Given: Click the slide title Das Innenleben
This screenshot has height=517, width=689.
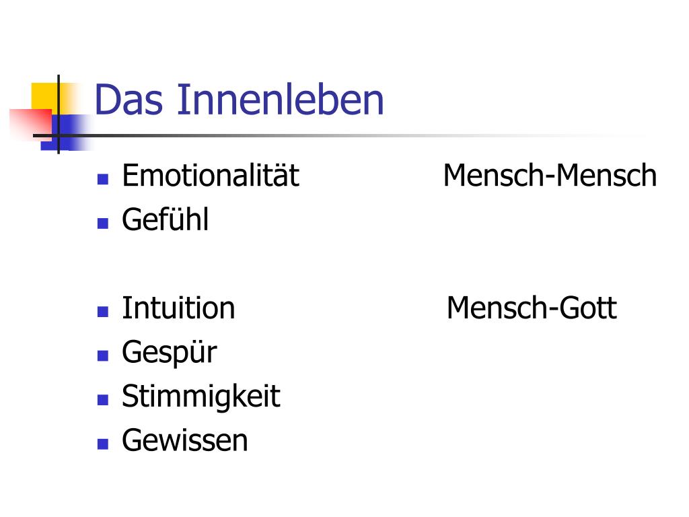Looking at the screenshot, I should click(x=239, y=100).
